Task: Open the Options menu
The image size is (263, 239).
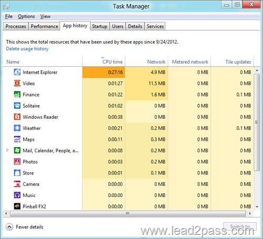Action: tap(26, 16)
